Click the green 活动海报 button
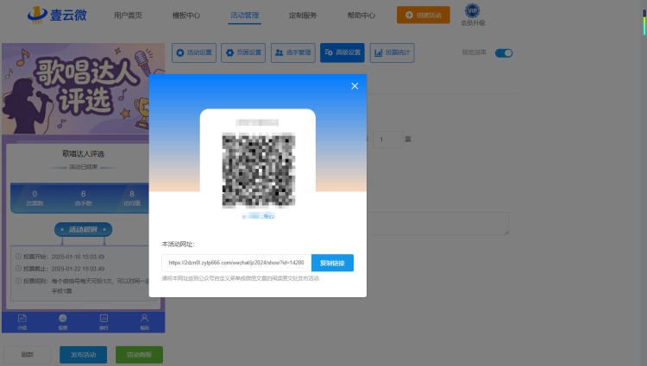Viewport: 647px width, 366px height. click(x=139, y=355)
